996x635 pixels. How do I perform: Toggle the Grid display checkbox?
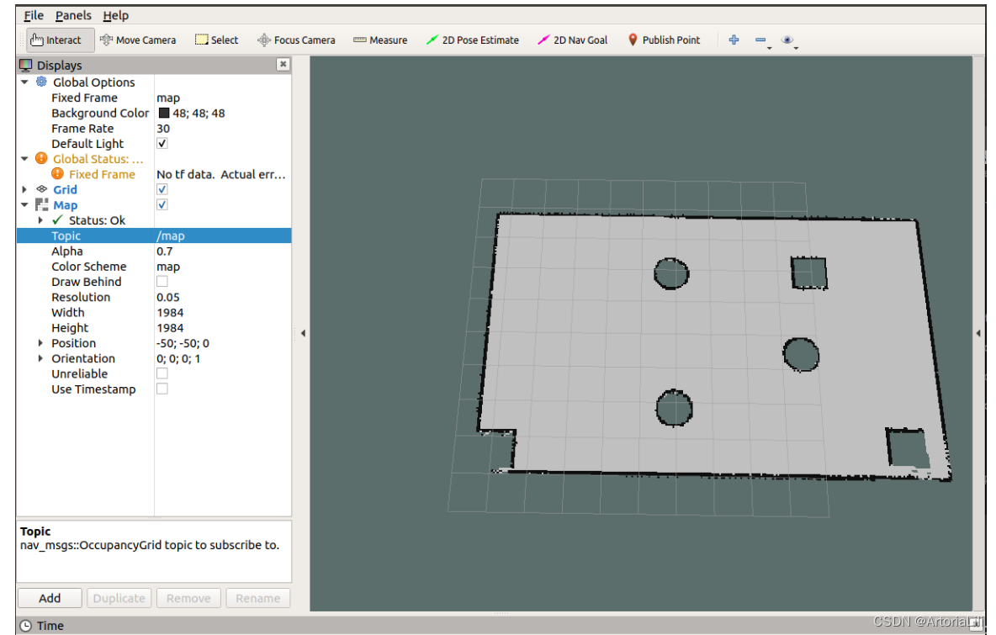(162, 190)
